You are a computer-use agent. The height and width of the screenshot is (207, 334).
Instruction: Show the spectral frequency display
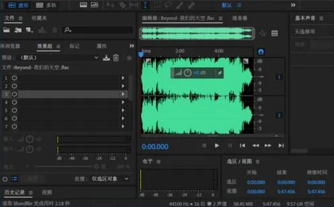point(83,5)
